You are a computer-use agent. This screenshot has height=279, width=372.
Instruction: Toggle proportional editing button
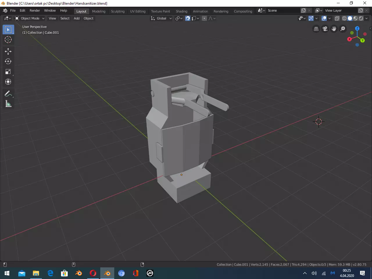click(204, 18)
